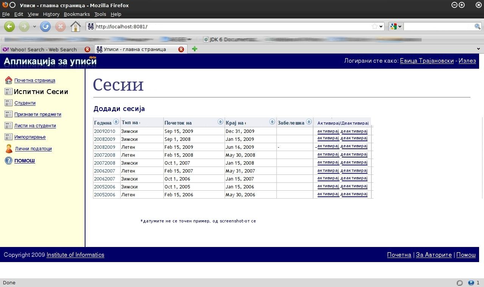The image size is (484, 287).
Task: Open the Tools menu
Action: (x=100, y=14)
